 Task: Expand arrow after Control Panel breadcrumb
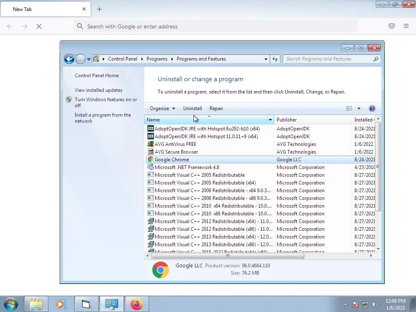[x=142, y=59]
